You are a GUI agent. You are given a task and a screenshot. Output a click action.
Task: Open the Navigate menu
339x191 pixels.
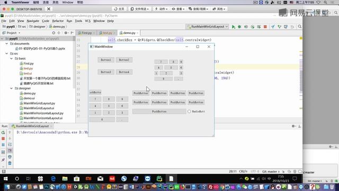tap(33, 21)
